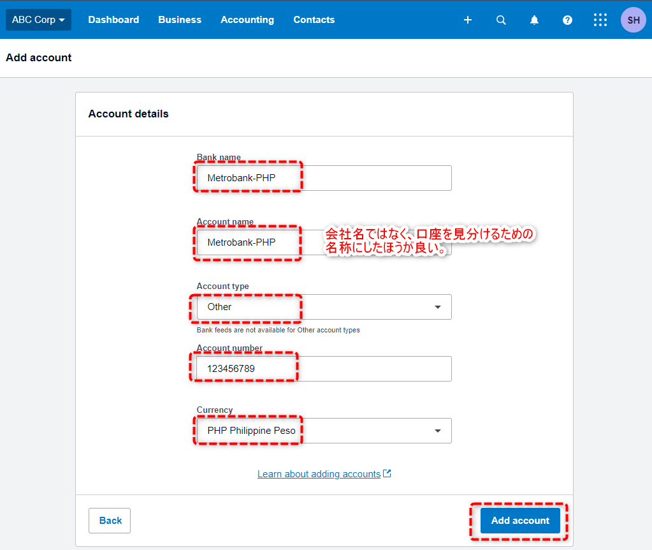Screen dimensions: 652x550
Task: Open Learn about adding accounts link
Action: (319, 474)
